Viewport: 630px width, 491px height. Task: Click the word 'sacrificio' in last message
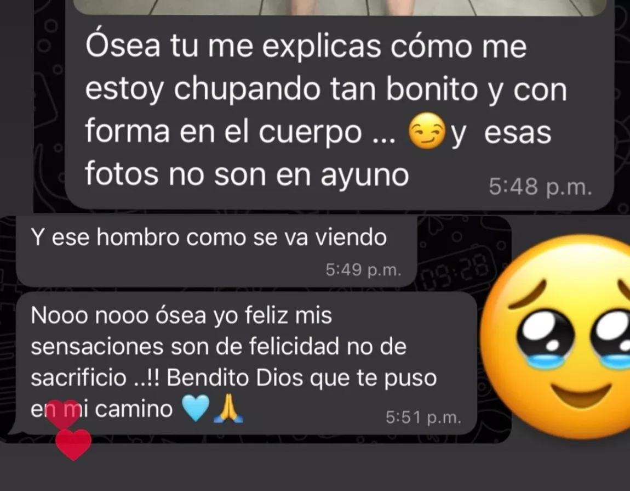[79, 377]
